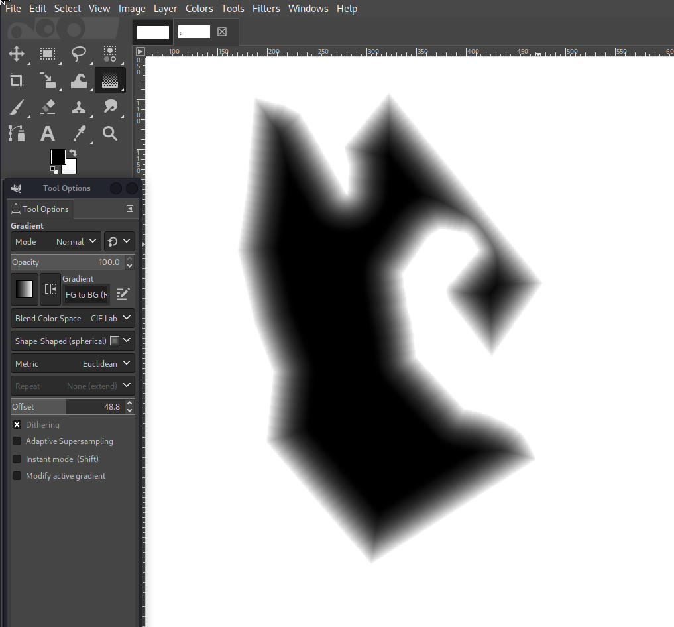This screenshot has width=674, height=627.
Task: Open the Mode Normal dropdown
Action: coord(56,242)
